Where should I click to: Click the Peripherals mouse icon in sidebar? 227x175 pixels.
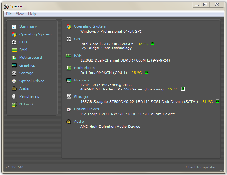(x=14, y=96)
